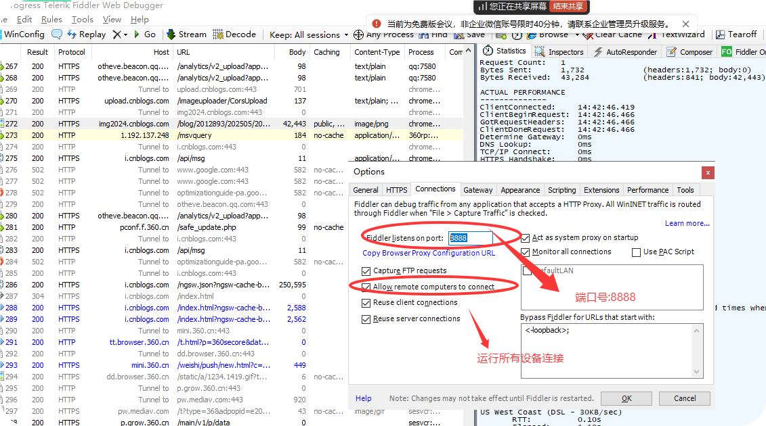Switch to the Scripting options tab

coord(561,190)
